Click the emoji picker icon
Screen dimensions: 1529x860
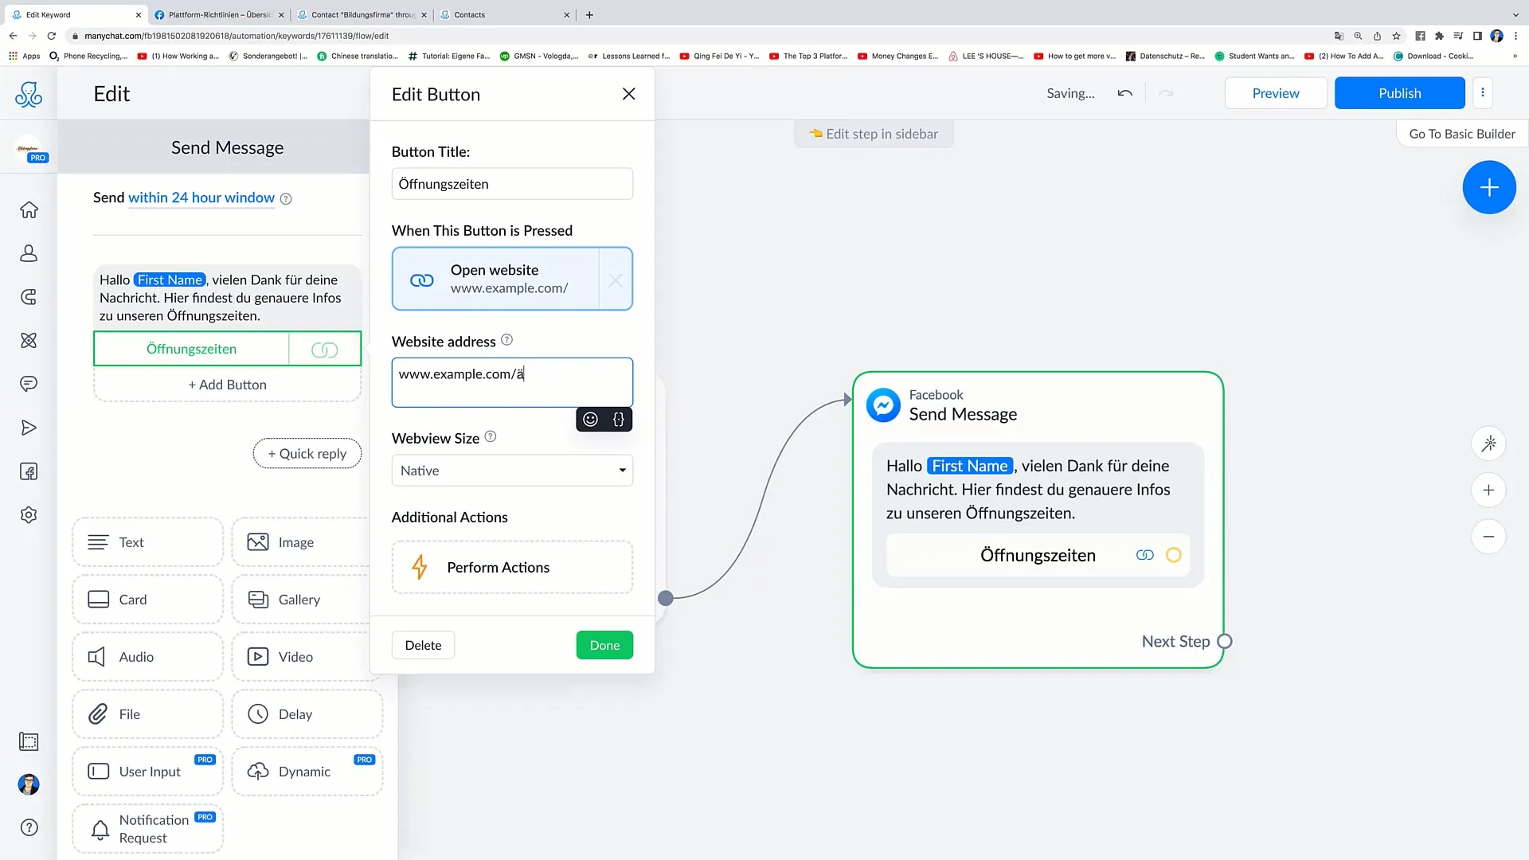pyautogui.click(x=590, y=420)
